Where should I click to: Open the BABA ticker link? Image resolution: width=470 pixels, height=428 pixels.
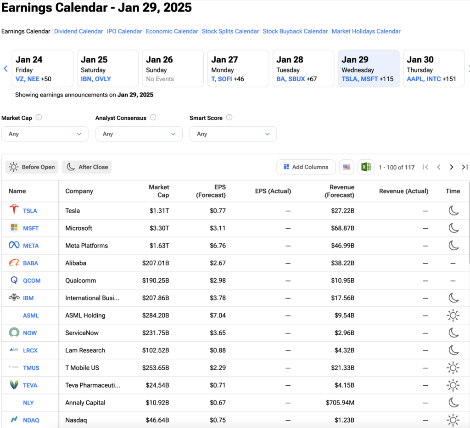(x=31, y=263)
